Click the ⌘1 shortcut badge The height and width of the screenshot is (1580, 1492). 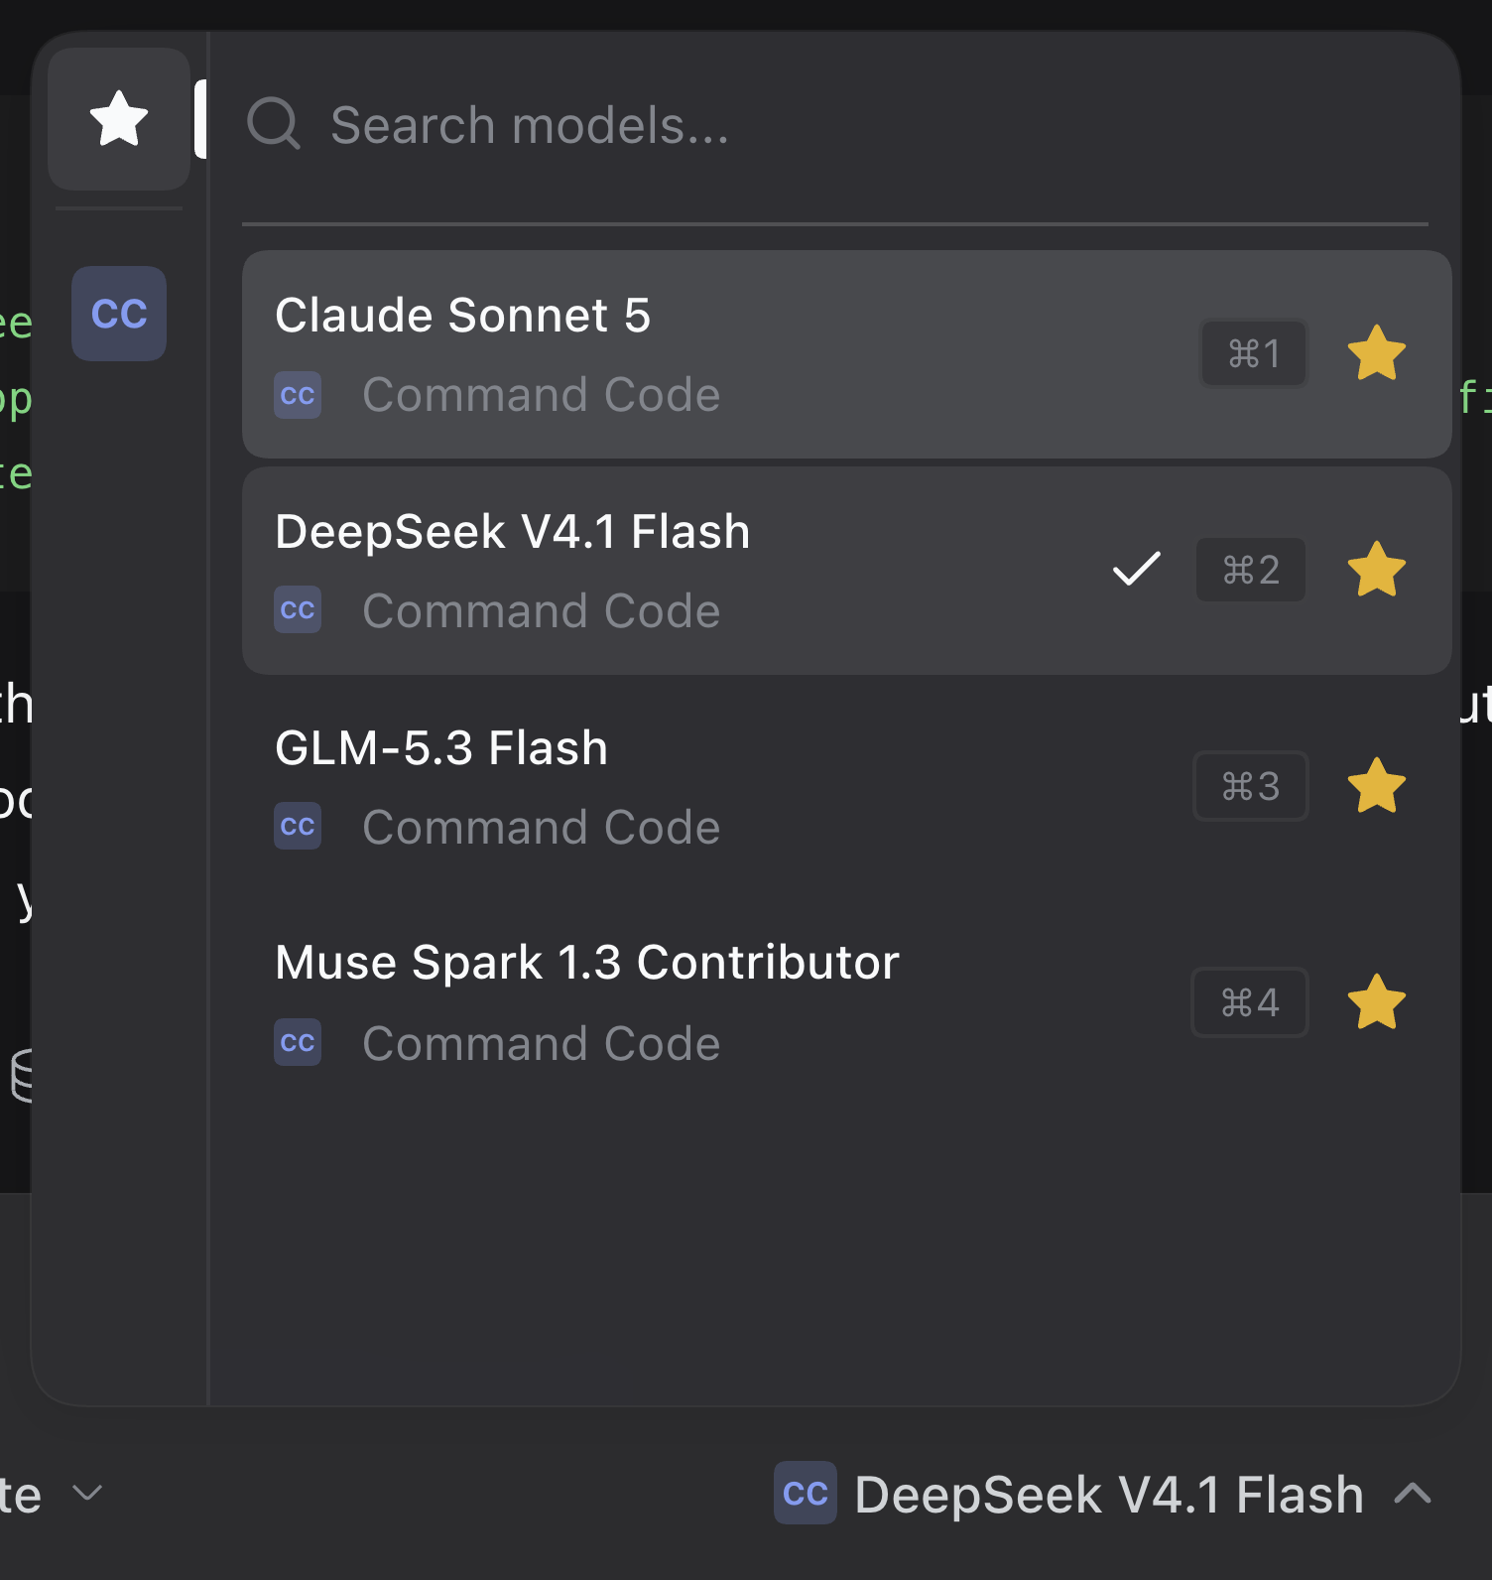(1254, 353)
